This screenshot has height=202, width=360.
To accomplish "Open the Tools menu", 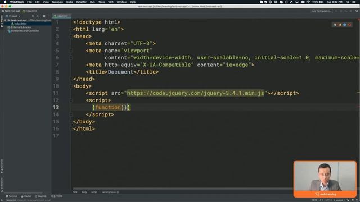I will click(x=101, y=2).
